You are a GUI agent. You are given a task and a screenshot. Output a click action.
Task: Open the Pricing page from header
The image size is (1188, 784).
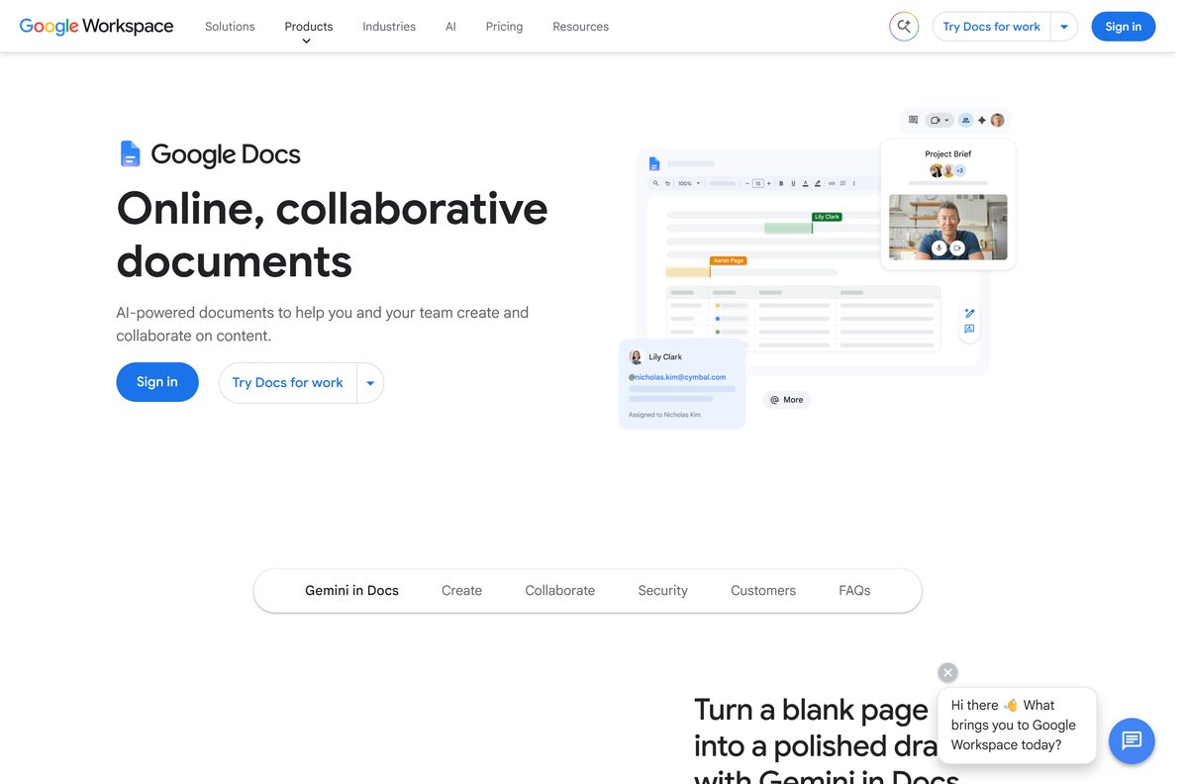(x=504, y=27)
